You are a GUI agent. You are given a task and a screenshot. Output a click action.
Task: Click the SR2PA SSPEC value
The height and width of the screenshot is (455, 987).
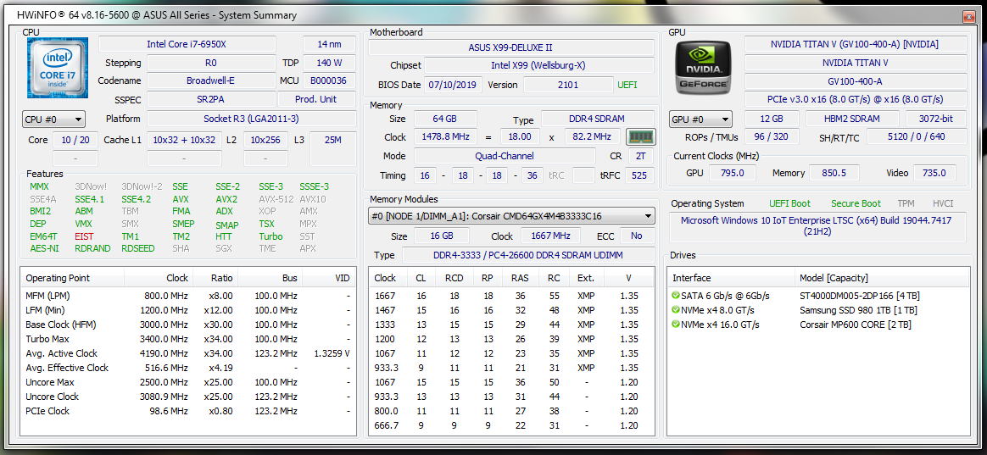pyautogui.click(x=210, y=99)
